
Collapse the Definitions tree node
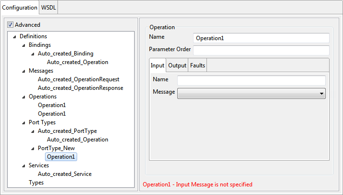pyautogui.click(x=14, y=37)
